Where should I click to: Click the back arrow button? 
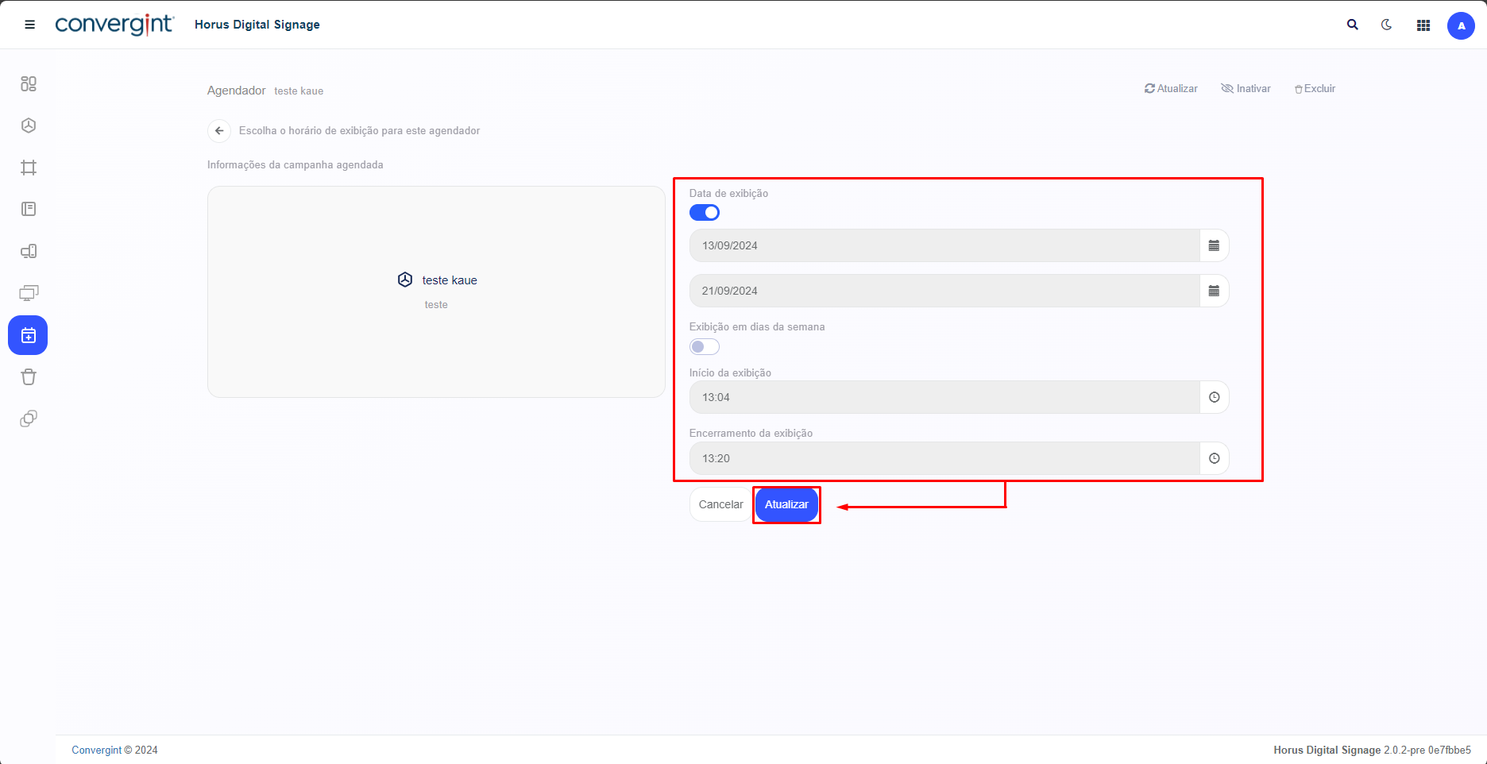click(219, 131)
